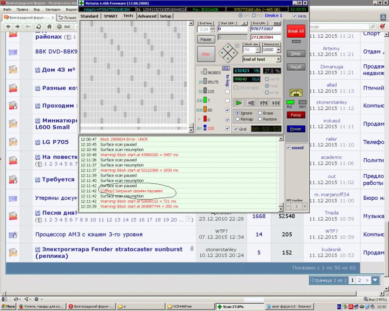Click the head-positioning gauge icon above Rd

click(x=296, y=92)
